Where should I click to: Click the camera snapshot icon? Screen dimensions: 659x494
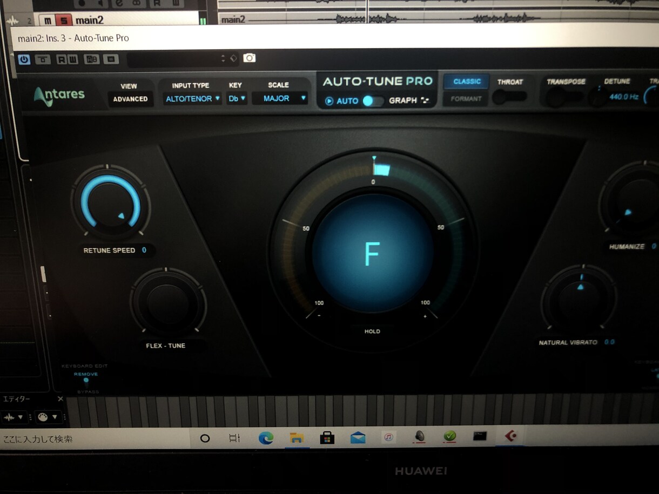tap(249, 58)
